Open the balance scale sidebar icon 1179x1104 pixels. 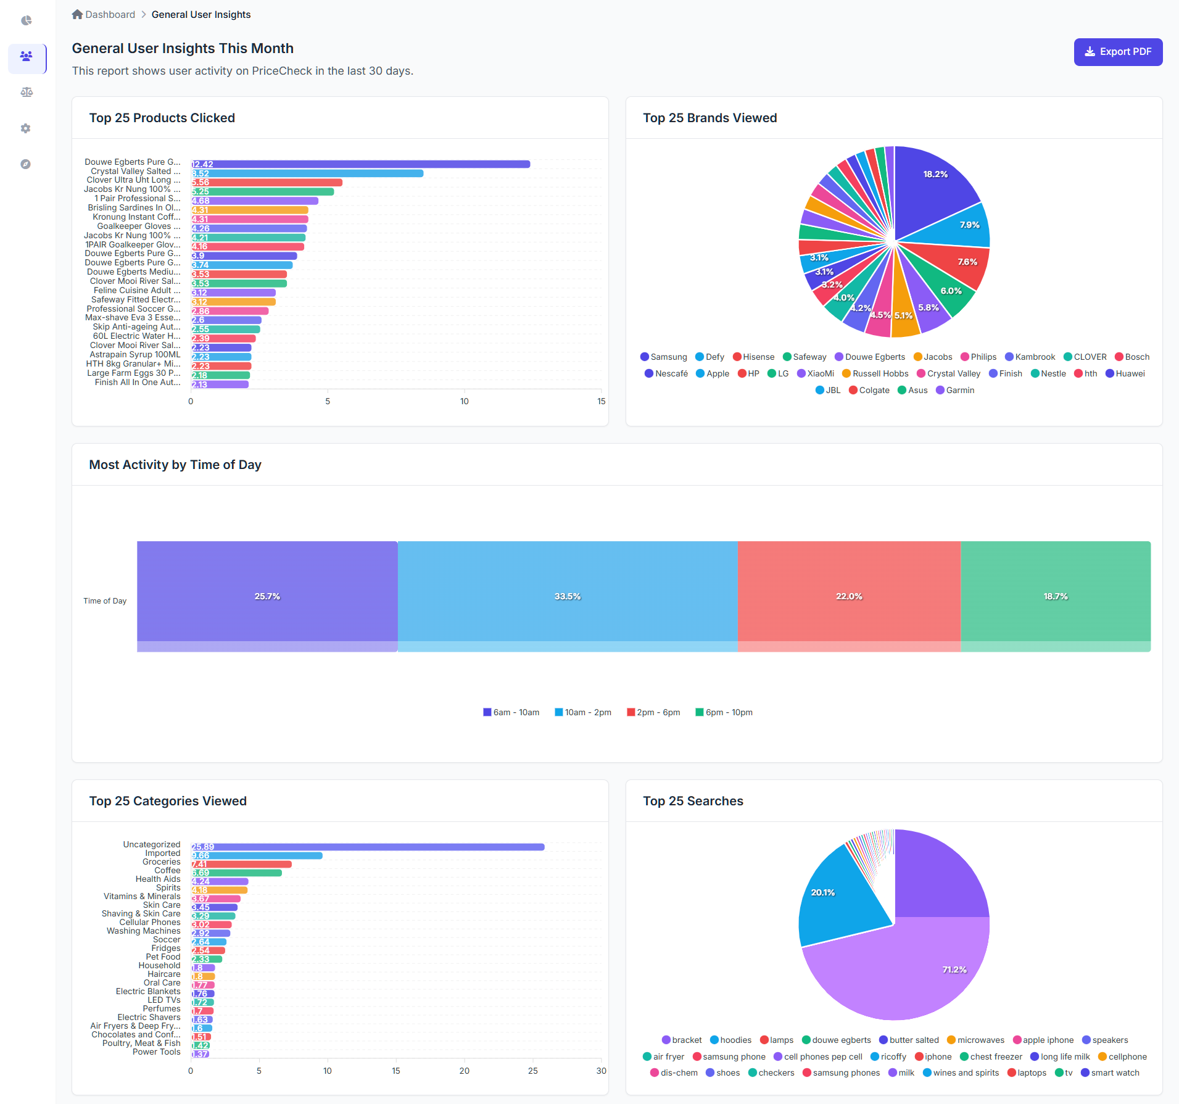click(x=27, y=92)
